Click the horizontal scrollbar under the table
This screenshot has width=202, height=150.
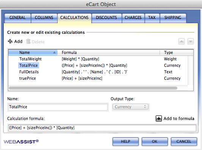pyautogui.click(x=93, y=88)
